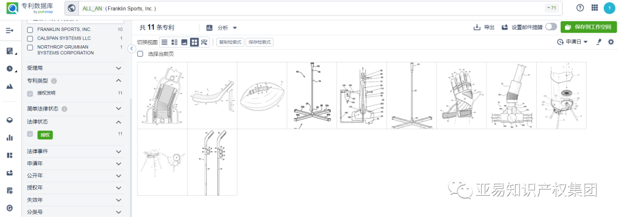This screenshot has height=217, width=618.
Task: Click the PatSnap patent database logo
Action: click(x=30, y=8)
